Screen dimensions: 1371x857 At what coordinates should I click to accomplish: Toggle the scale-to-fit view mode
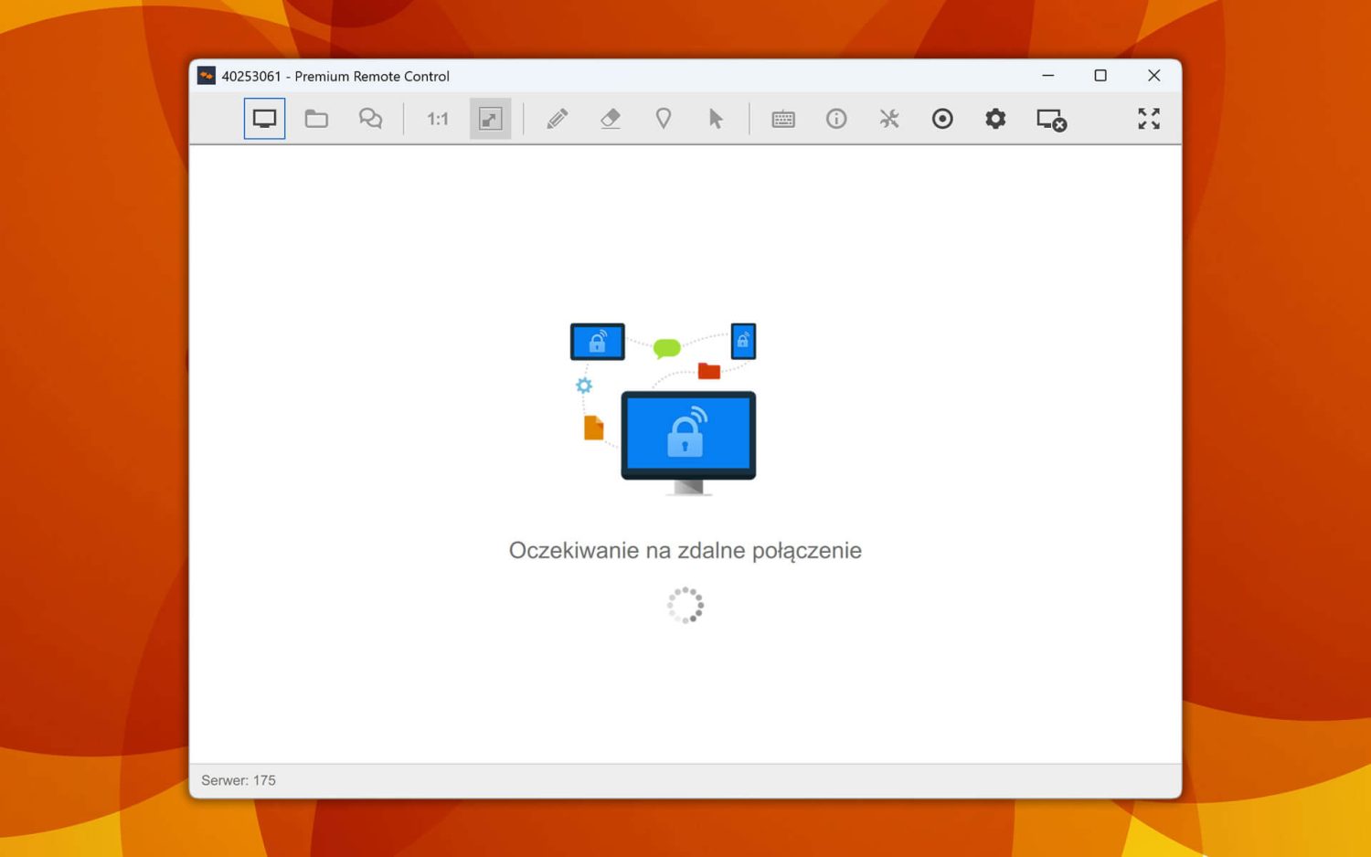[x=490, y=118]
